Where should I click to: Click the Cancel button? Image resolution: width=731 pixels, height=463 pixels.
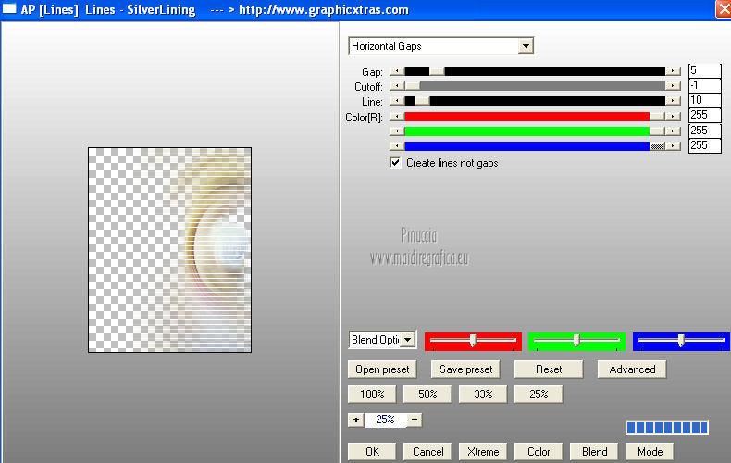coord(427,451)
